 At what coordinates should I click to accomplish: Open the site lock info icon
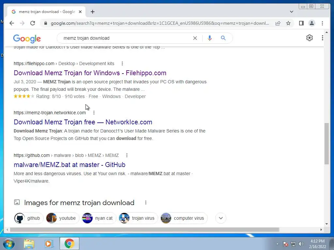45,23
